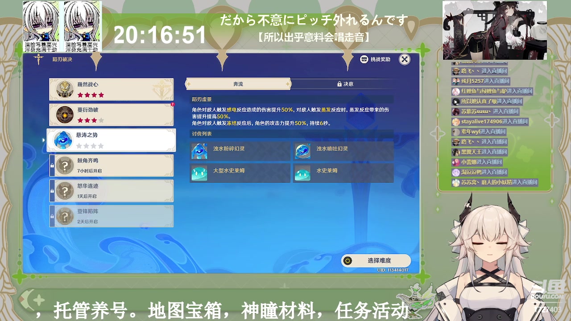Viewport: 571px width, 321px height.
Task: Click the 浊水粉碎幻灵 enemy portrait
Action: click(x=199, y=151)
